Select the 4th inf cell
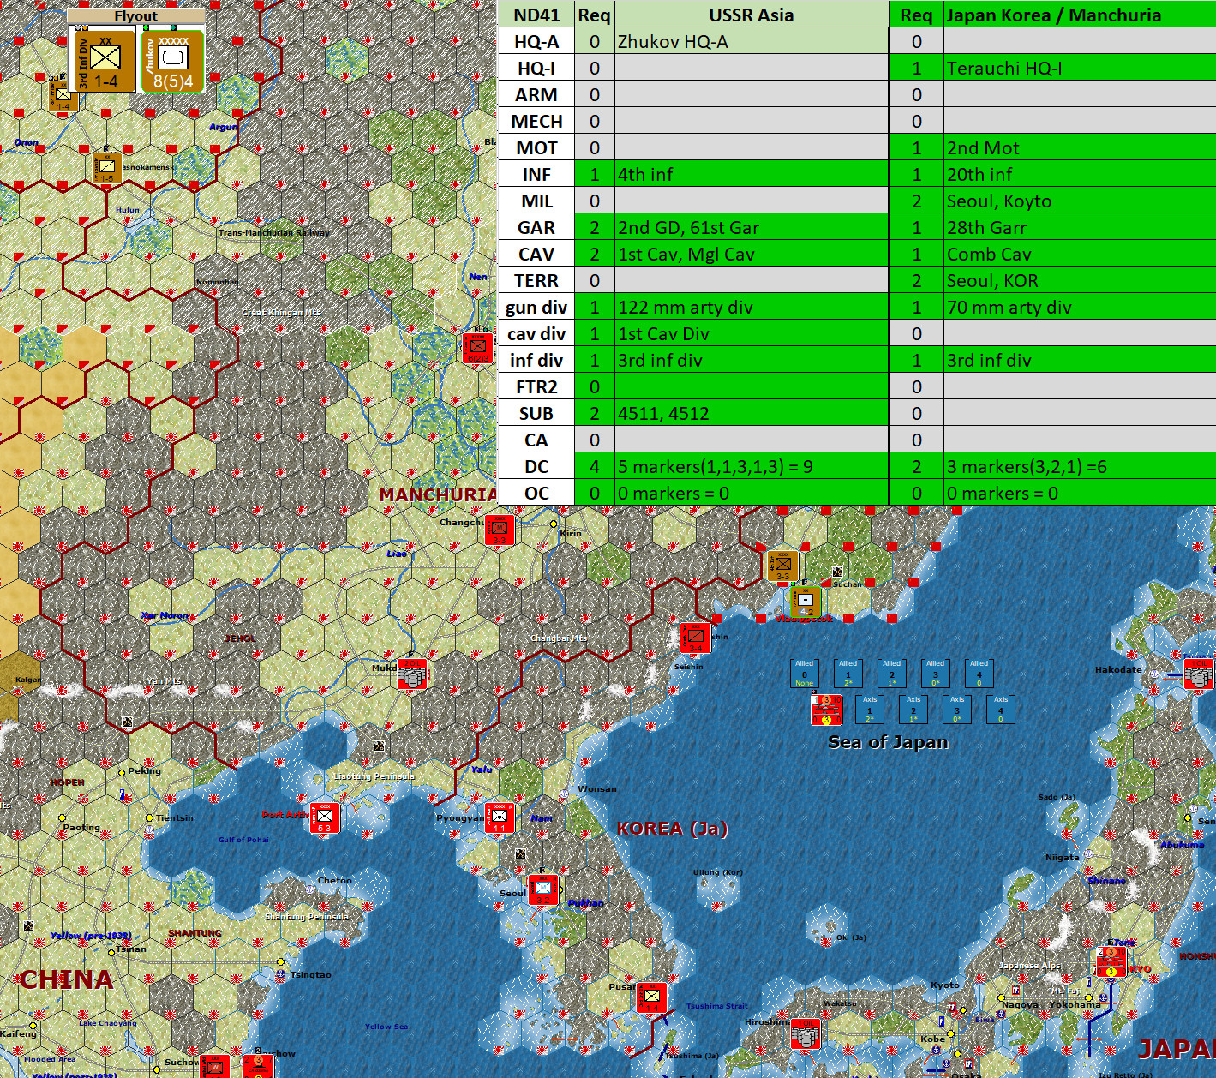Viewport: 1216px width, 1078px height. tap(752, 174)
